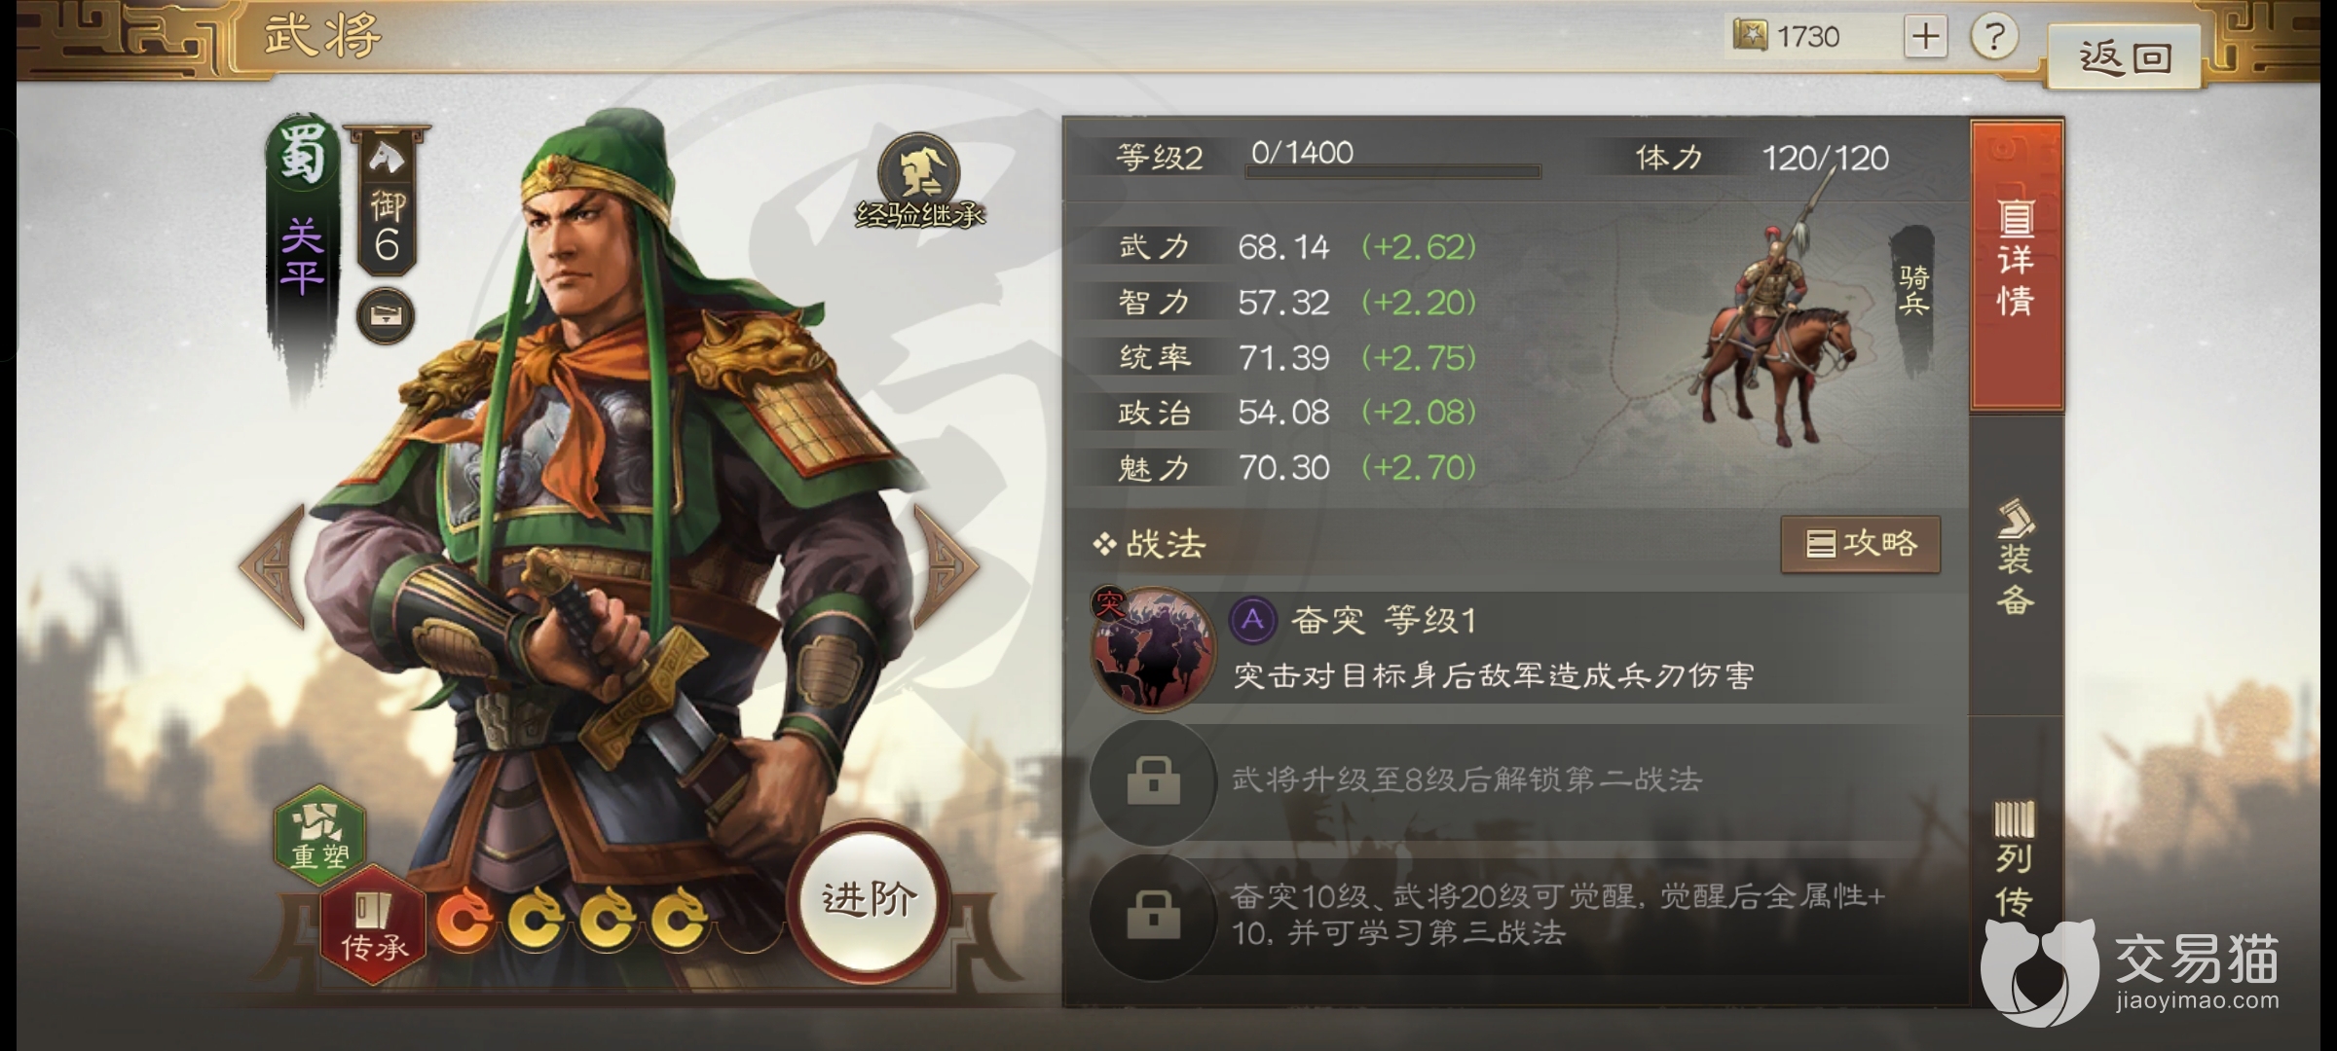2337x1051 pixels.
Task: Tap the 重塑 reshape hexagon icon
Action: [319, 834]
